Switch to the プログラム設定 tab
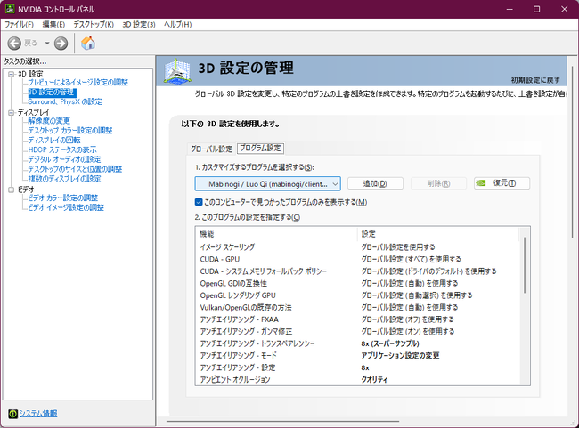This screenshot has width=579, height=428. [260, 148]
